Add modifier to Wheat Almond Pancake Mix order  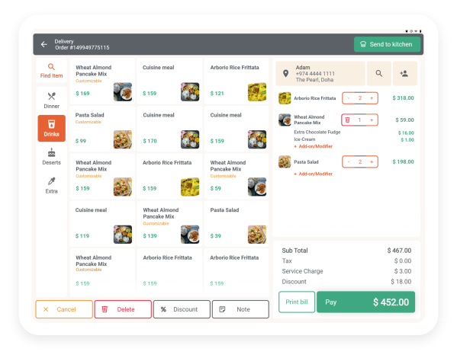click(314, 146)
